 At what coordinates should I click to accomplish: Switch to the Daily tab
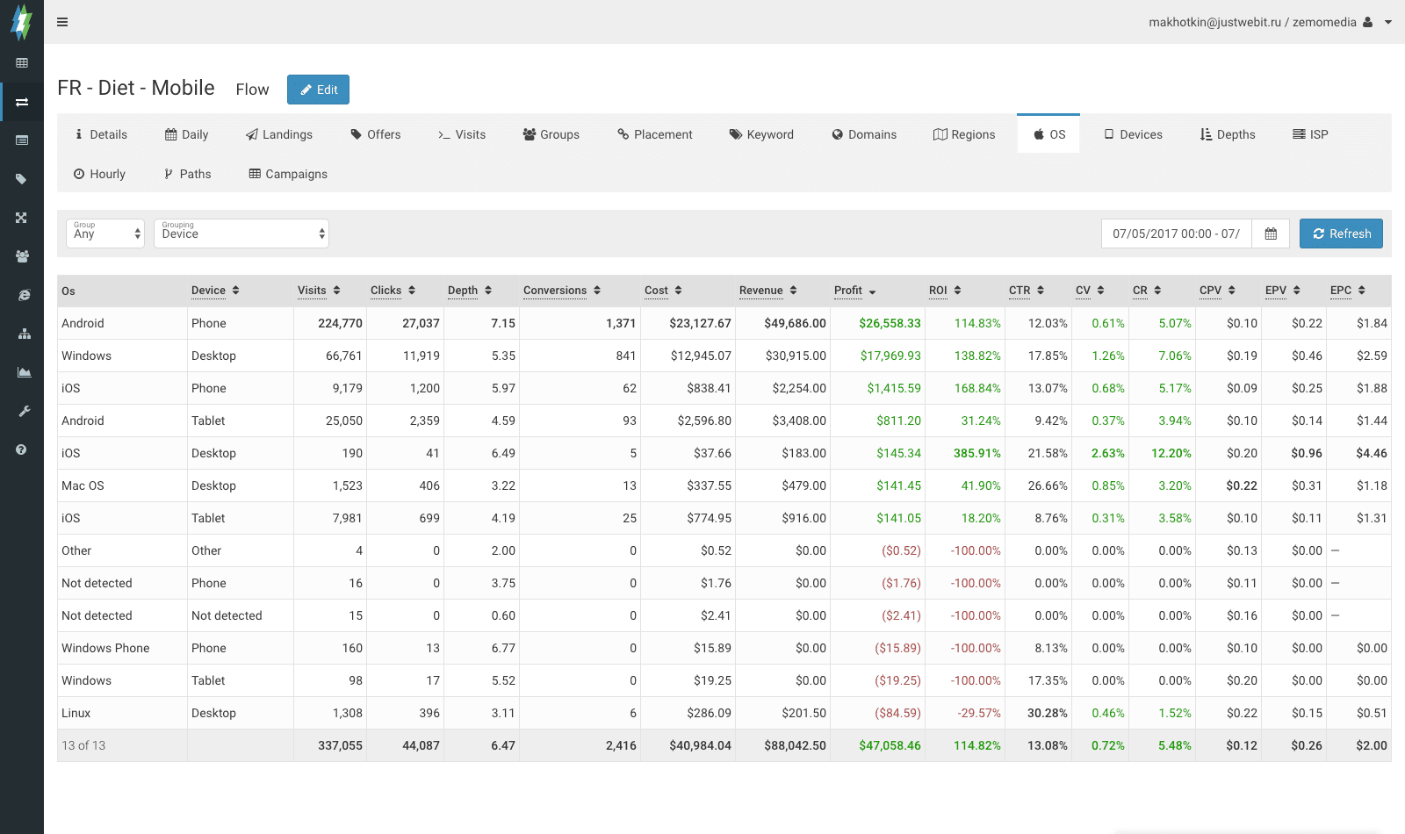[186, 134]
